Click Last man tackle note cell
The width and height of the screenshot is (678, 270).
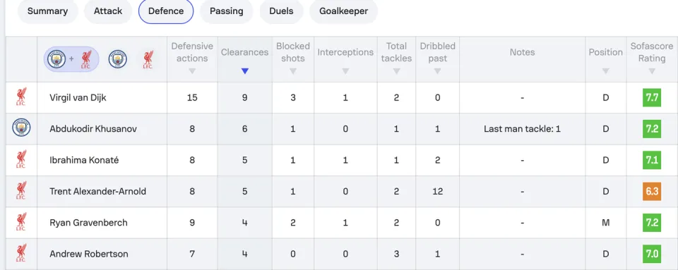pyautogui.click(x=522, y=128)
